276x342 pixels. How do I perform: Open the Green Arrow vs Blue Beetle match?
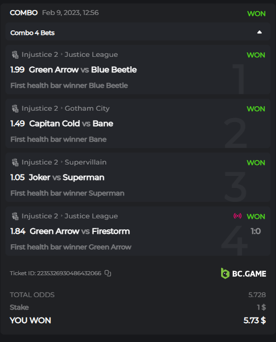point(83,70)
